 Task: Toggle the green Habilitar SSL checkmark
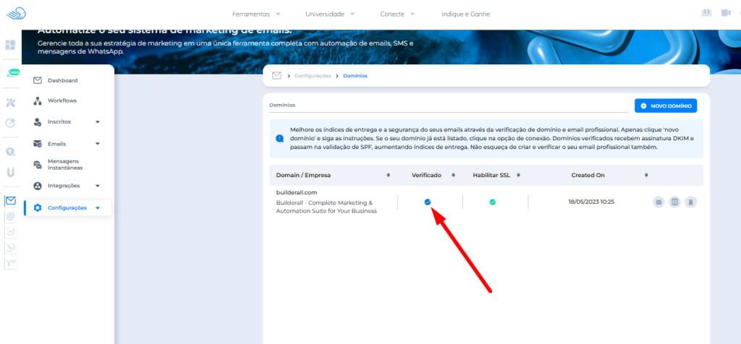click(492, 202)
